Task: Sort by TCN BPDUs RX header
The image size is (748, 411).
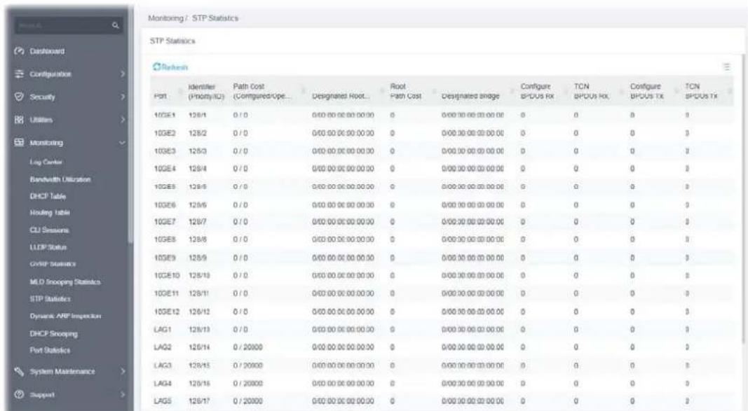Action: pyautogui.click(x=591, y=91)
